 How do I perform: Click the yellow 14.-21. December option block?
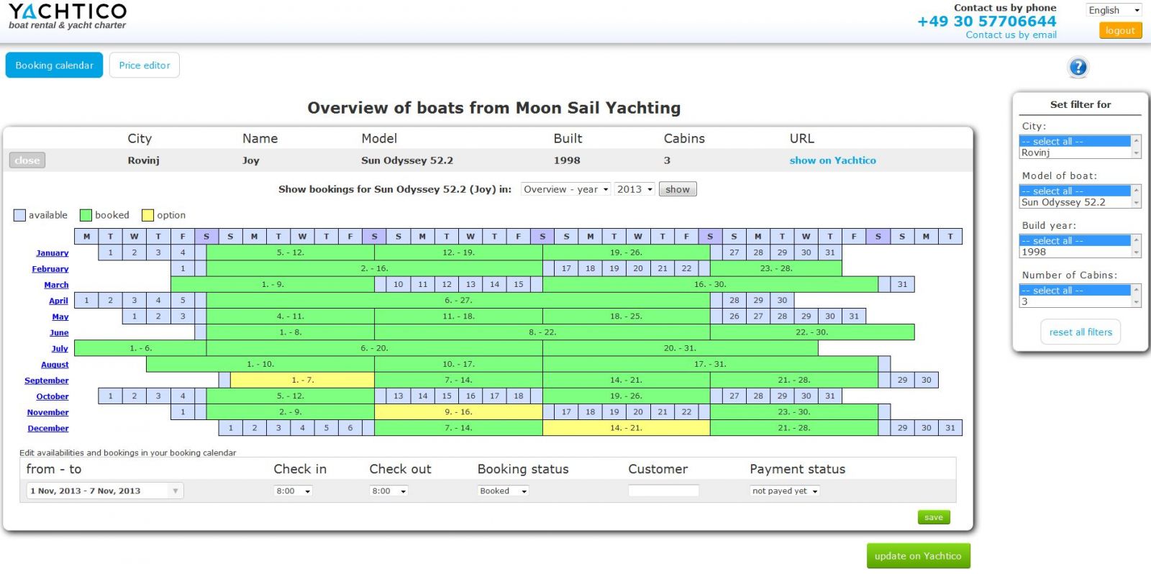tap(626, 428)
